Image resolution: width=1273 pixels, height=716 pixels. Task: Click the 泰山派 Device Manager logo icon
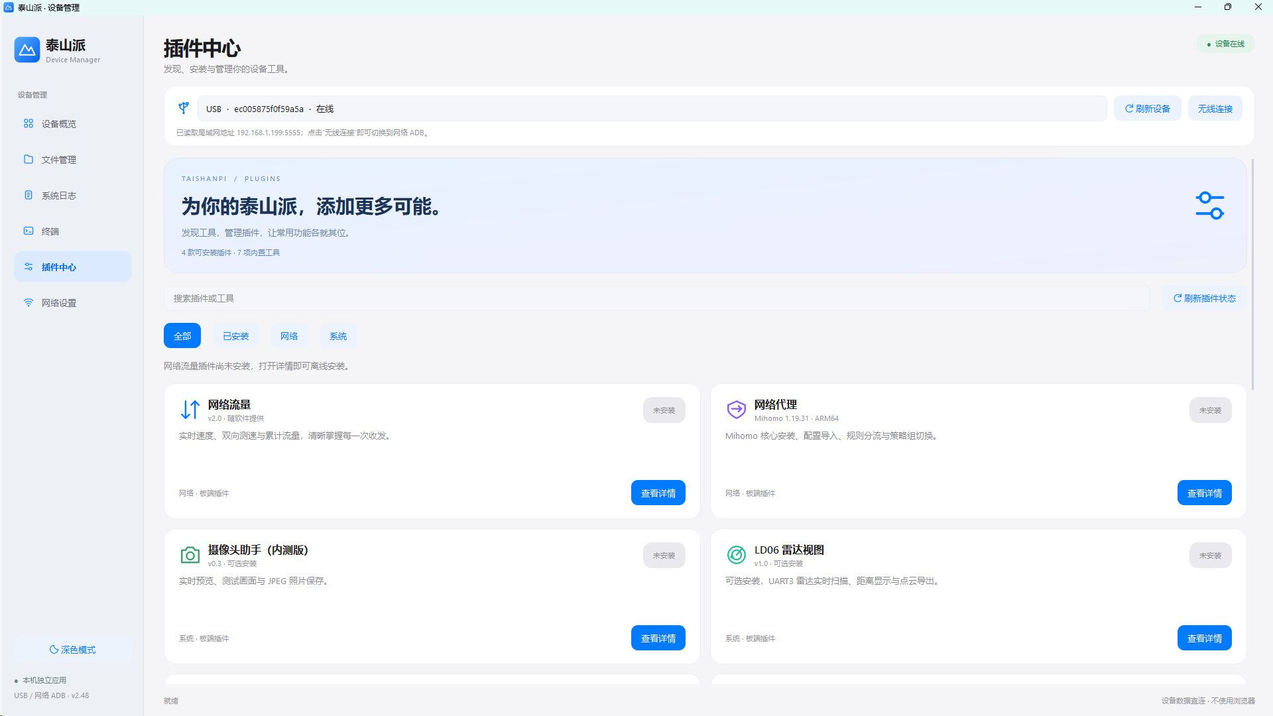pyautogui.click(x=27, y=50)
